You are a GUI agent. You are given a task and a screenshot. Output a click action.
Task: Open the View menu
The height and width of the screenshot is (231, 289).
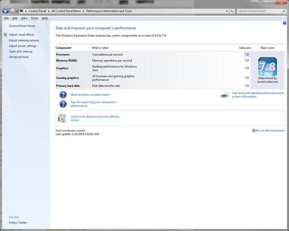coord(24,18)
